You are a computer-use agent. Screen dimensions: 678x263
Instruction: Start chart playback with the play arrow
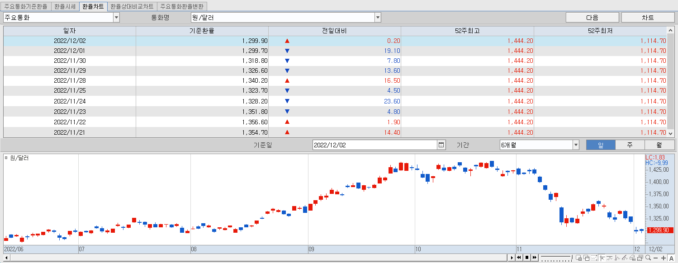[512, 258]
